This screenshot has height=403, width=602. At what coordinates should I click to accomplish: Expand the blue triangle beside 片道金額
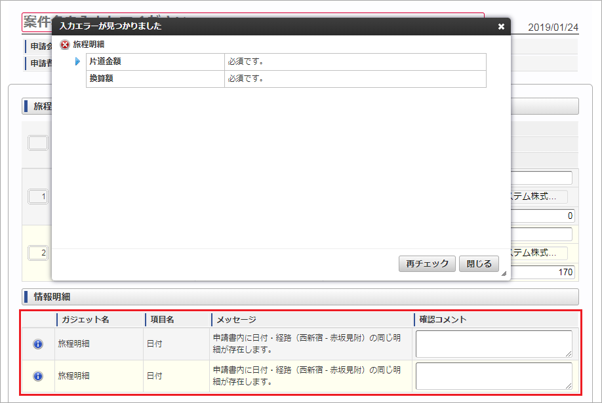point(77,62)
